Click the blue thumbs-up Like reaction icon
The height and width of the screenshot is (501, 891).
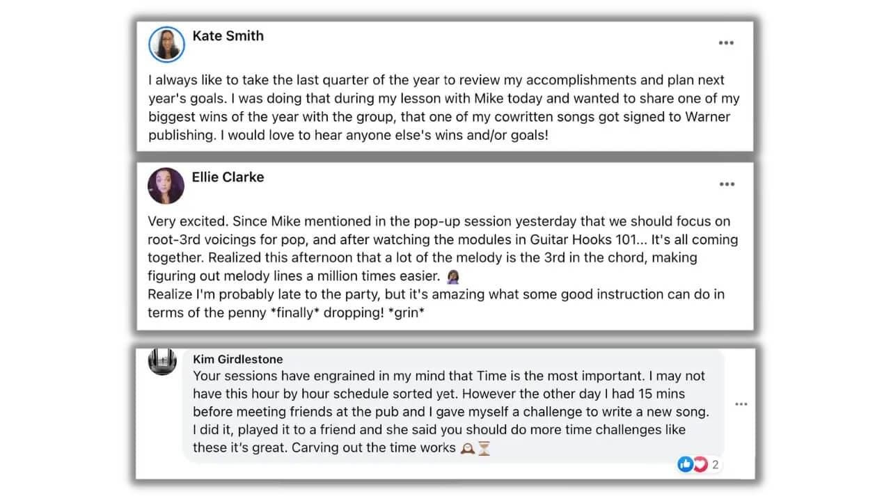click(x=685, y=464)
